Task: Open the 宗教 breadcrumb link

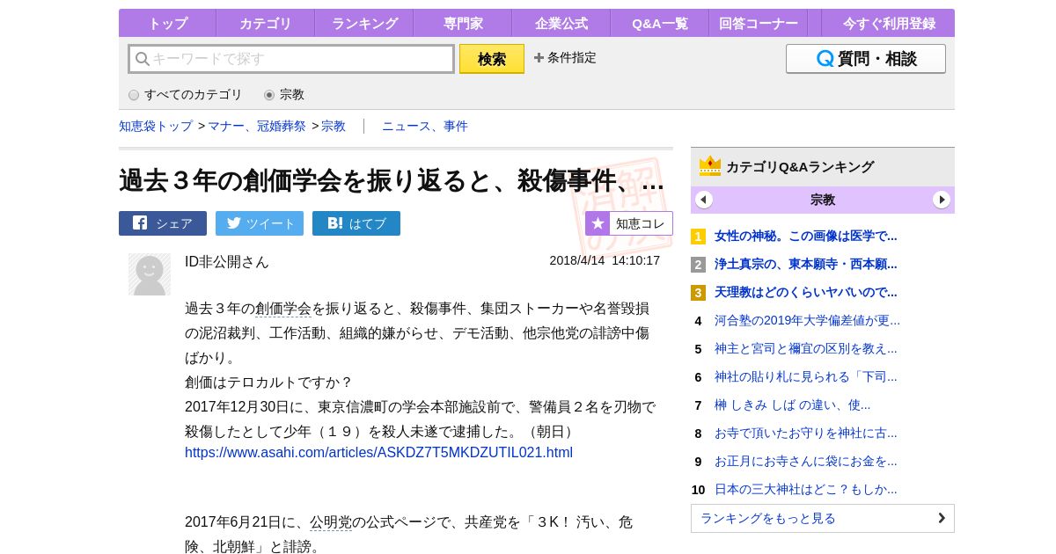Action: tap(334, 127)
